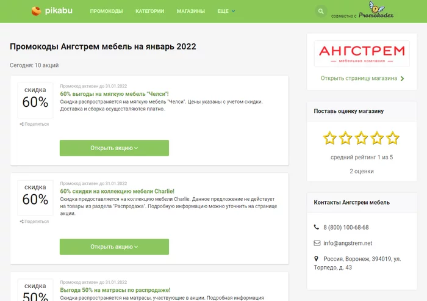Open the КАТЕГОРИИ menu item
The image size is (427, 301).
[x=150, y=11]
